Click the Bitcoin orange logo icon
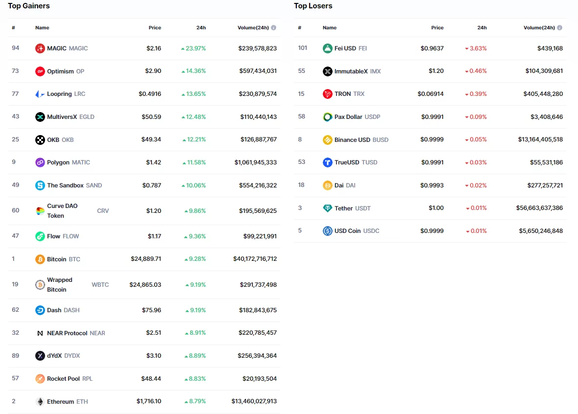The height and width of the screenshot is (414, 578). (x=40, y=259)
